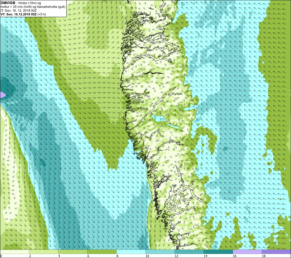Viewport: 291px width, 258px height.
Task: Click the DMI/IGB title text
Action: 8,3
